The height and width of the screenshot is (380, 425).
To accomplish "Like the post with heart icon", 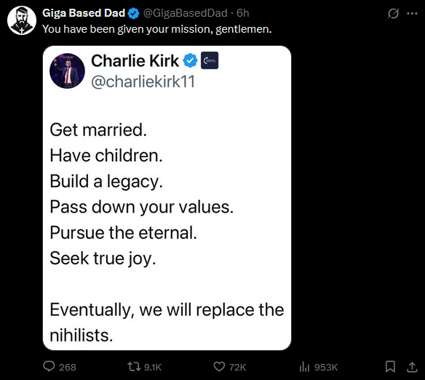I will point(219,367).
